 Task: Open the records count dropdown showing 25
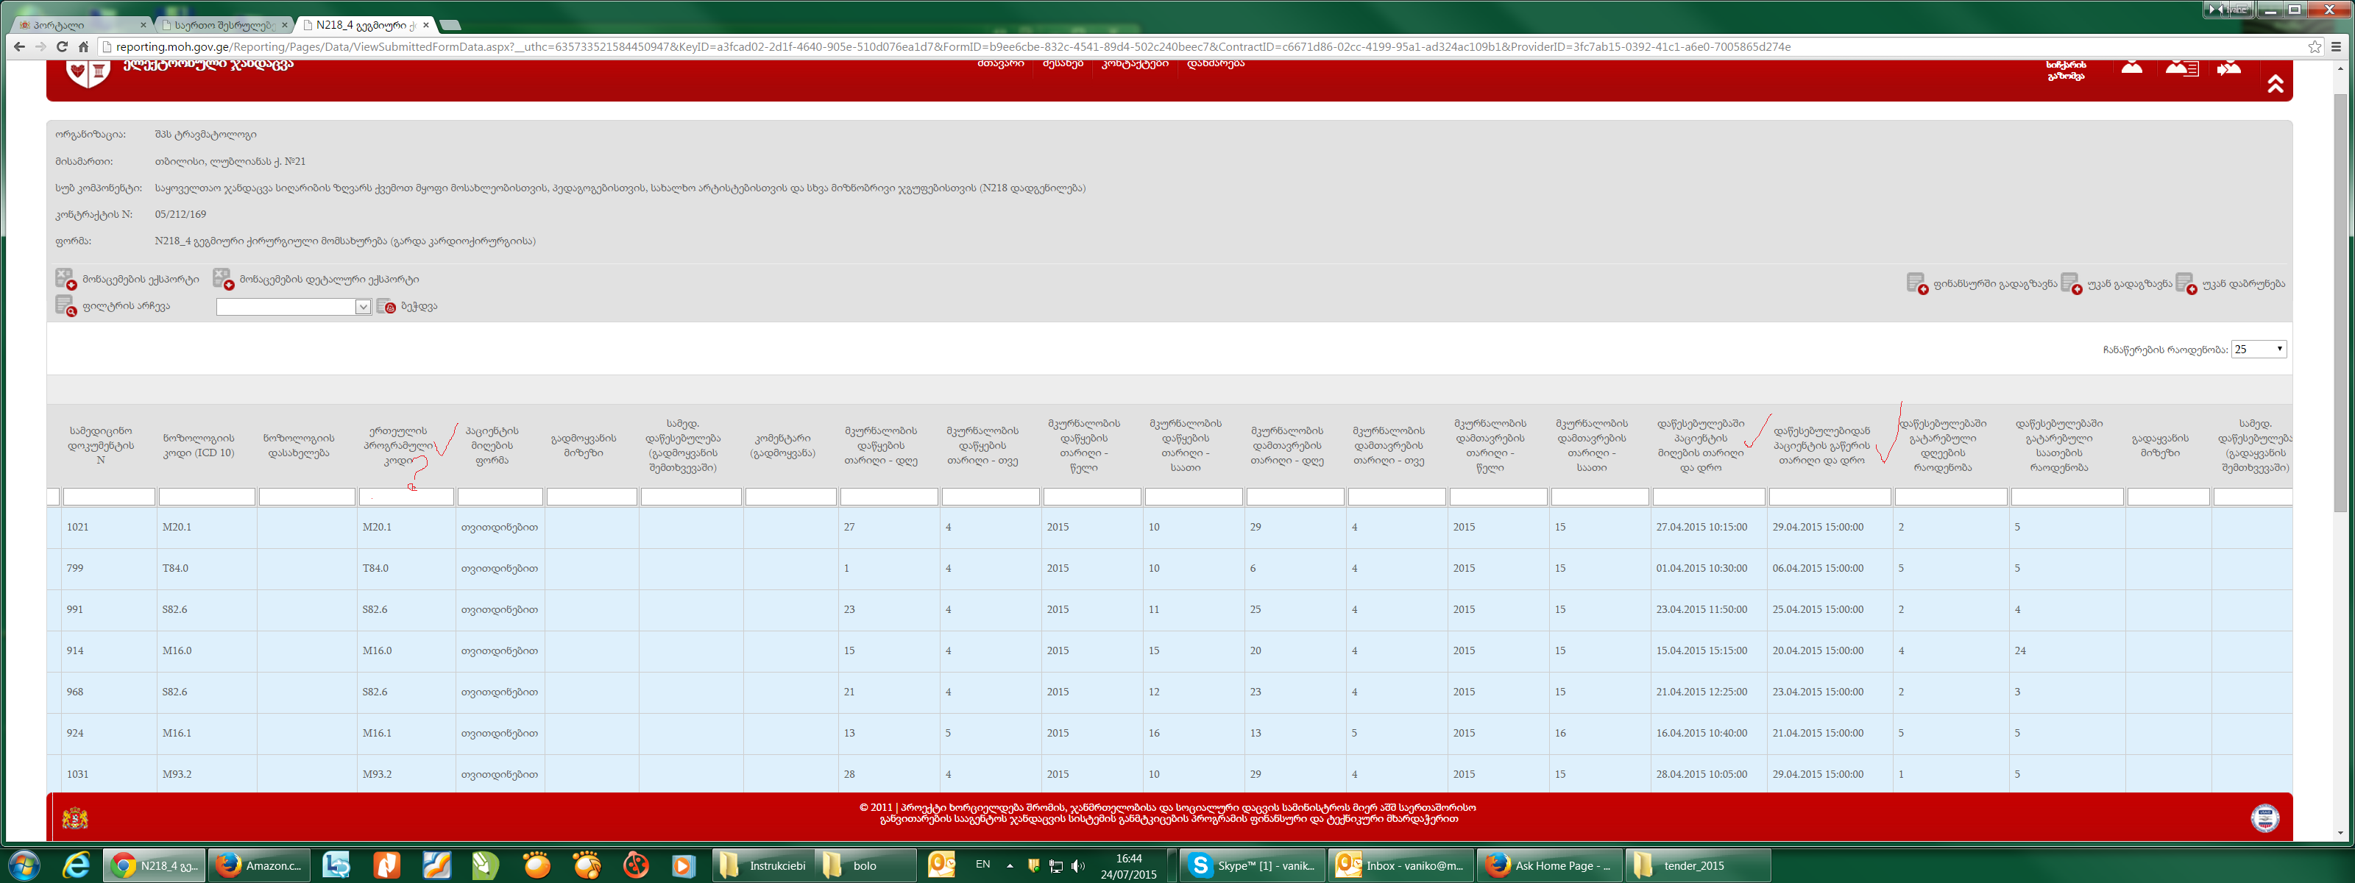[2258, 350]
